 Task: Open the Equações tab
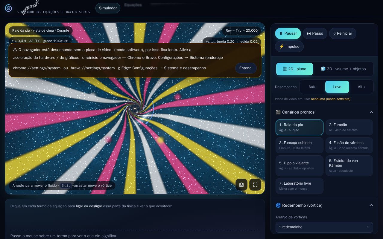133,5
